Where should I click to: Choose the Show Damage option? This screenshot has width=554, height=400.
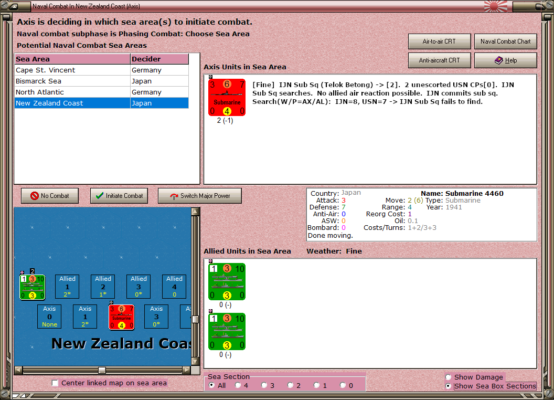pos(474,377)
